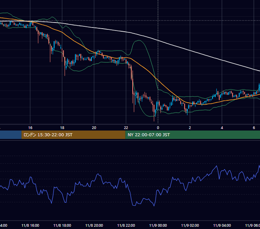Click the 11/8 20:00 date label
This screenshot has width=260, height=229.
point(94,226)
